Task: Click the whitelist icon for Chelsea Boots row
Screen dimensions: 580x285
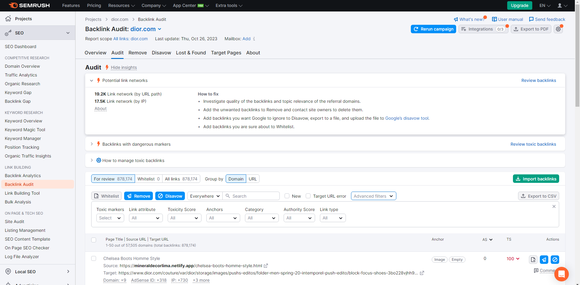Action: click(x=533, y=260)
